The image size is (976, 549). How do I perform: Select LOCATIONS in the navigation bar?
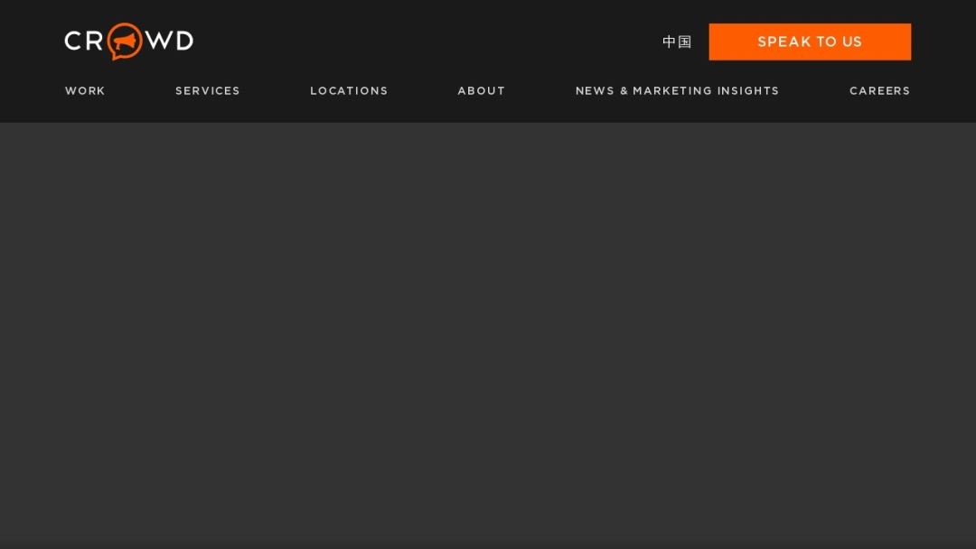[349, 90]
